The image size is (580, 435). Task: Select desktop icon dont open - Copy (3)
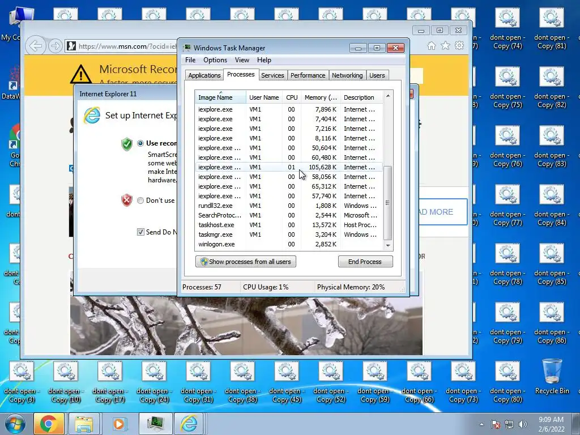[22, 383]
